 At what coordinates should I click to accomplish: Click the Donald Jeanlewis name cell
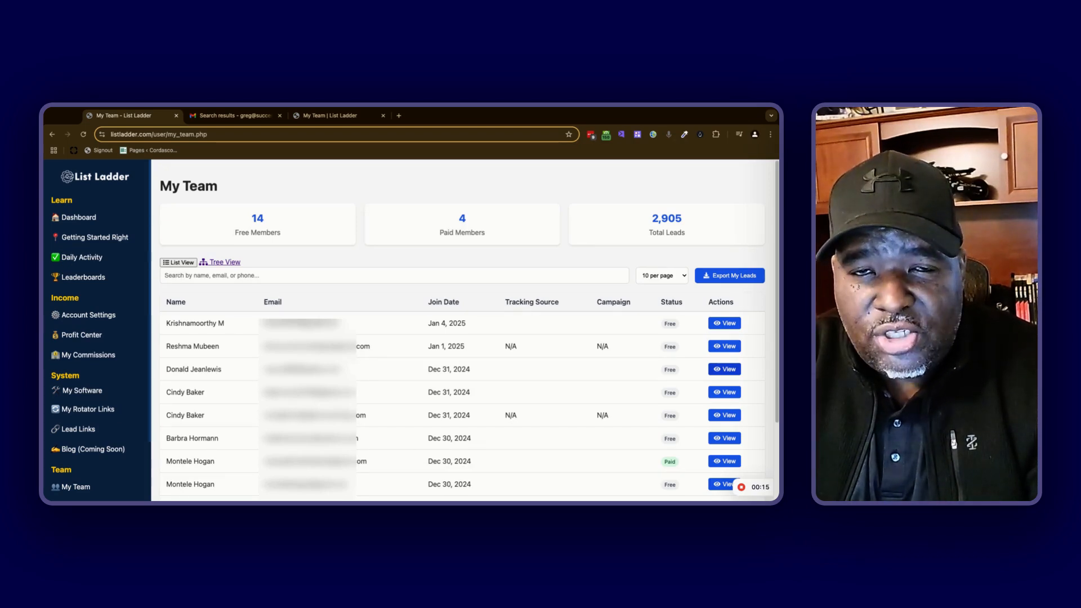tap(194, 369)
